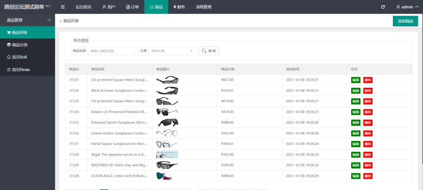Click product name "Polarized Sports Sunglasses Mirro..."
Image resolution: width=423 pixels, height=190 pixels.
[119, 122]
